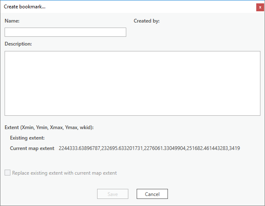Click the Save button
Viewport: 265px width, 206px height.
(x=112, y=194)
